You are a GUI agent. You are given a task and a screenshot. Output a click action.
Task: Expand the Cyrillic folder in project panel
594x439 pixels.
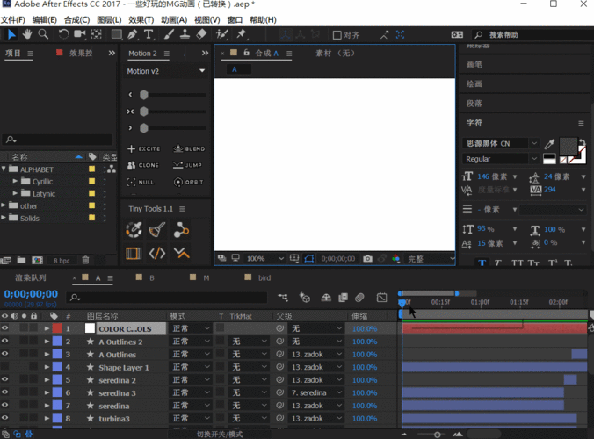coord(15,182)
